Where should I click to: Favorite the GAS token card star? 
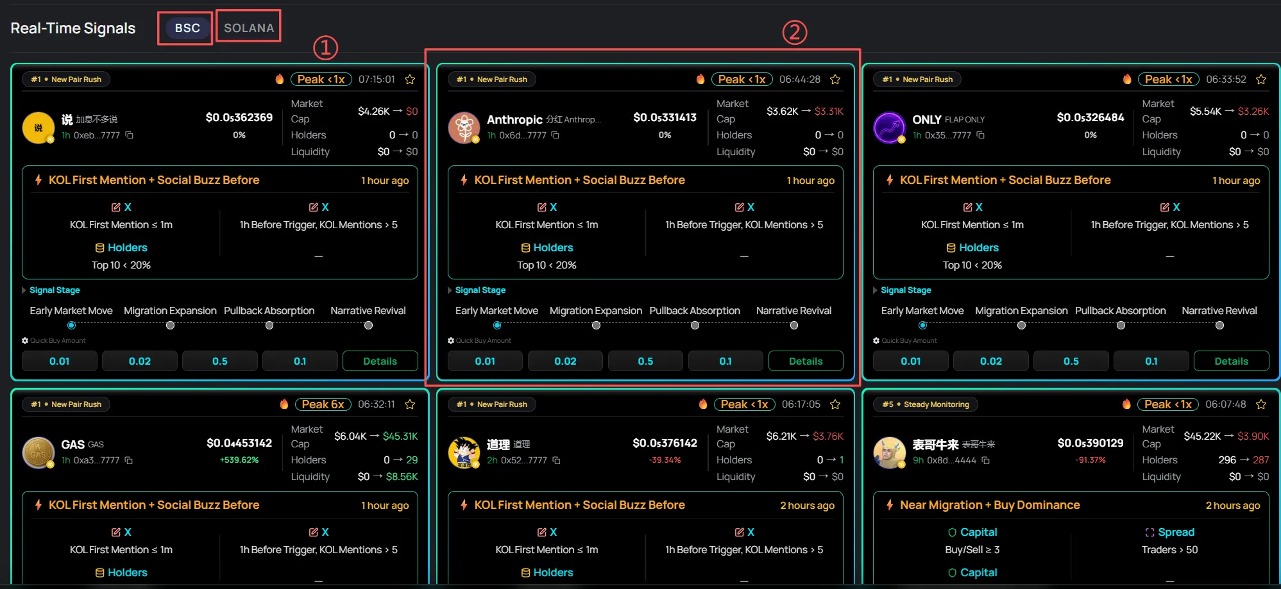pos(410,404)
